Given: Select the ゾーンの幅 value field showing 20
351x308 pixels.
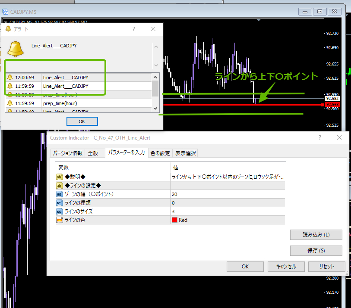Looking at the screenshot, I should [228, 194].
